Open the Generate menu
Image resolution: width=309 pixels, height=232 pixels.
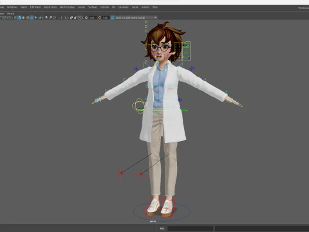pyautogui.click(x=124, y=7)
